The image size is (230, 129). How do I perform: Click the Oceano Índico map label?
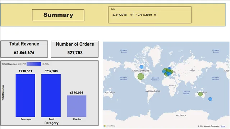(186, 92)
